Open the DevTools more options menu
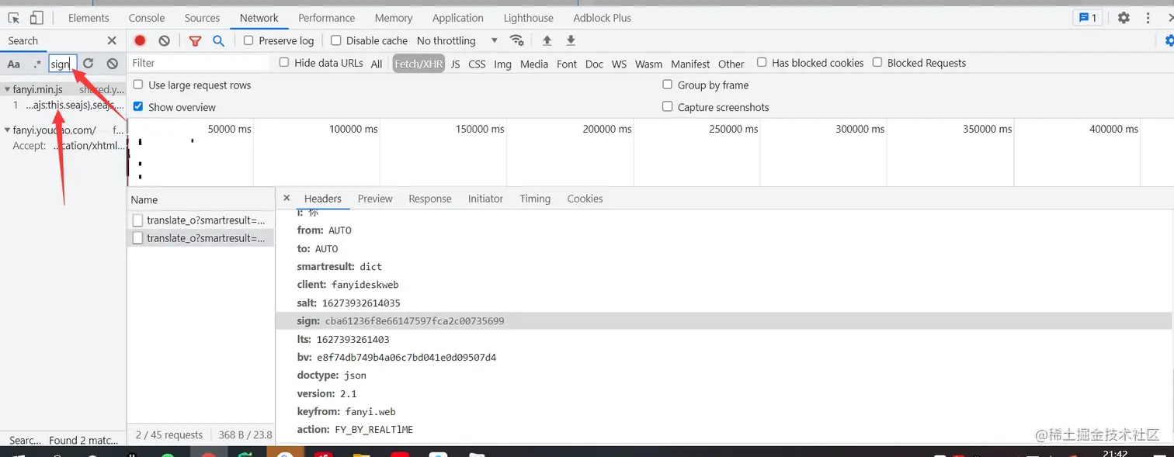 (1148, 17)
